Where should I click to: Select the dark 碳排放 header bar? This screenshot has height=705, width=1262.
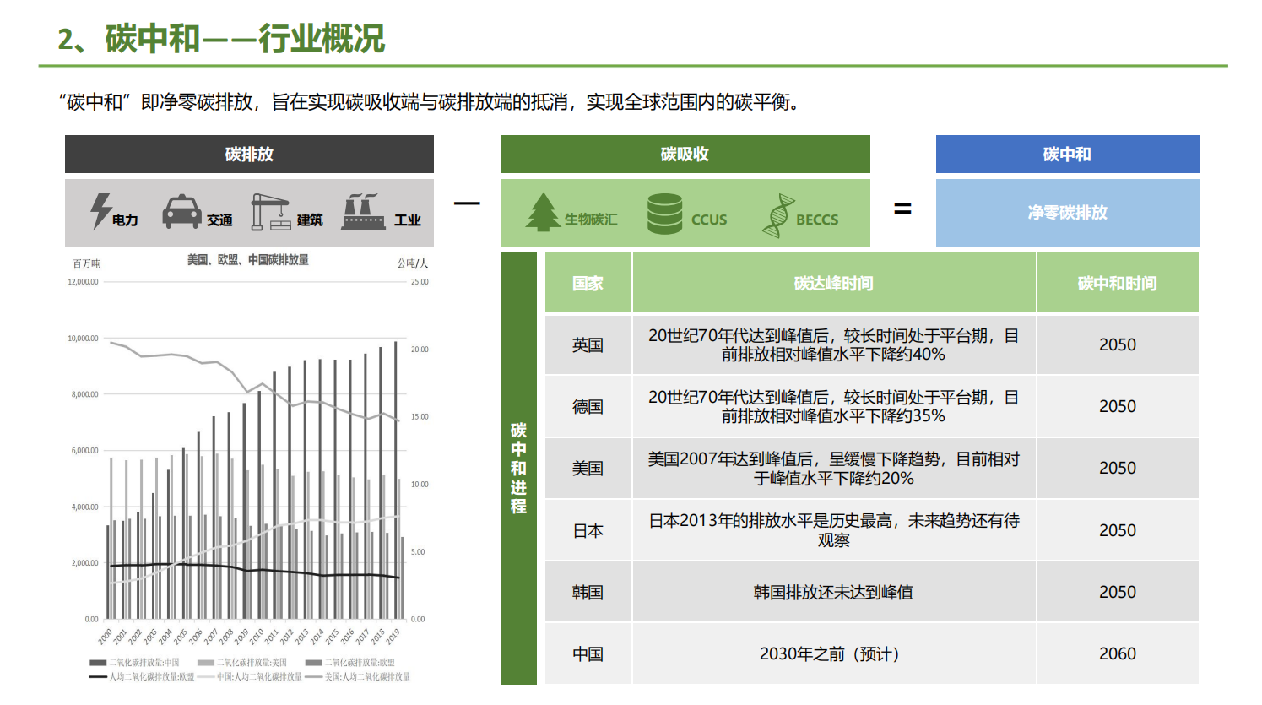coord(249,155)
